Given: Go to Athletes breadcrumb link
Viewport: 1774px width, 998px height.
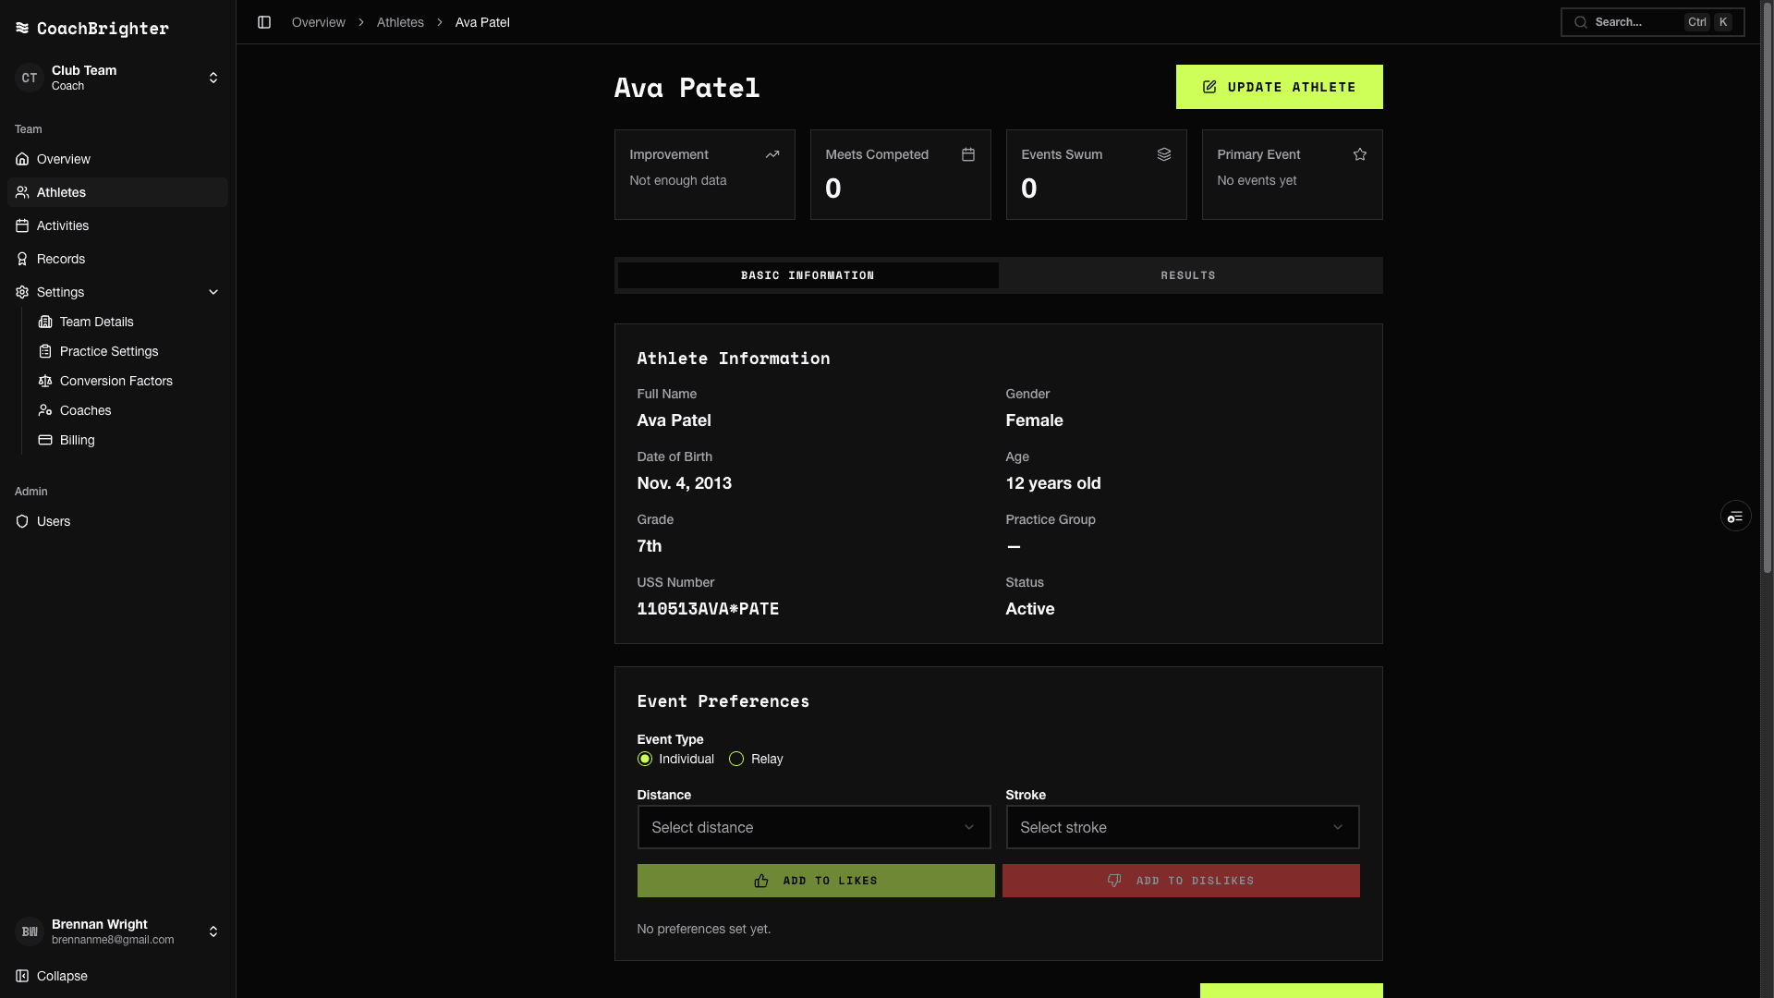Looking at the screenshot, I should tap(400, 22).
